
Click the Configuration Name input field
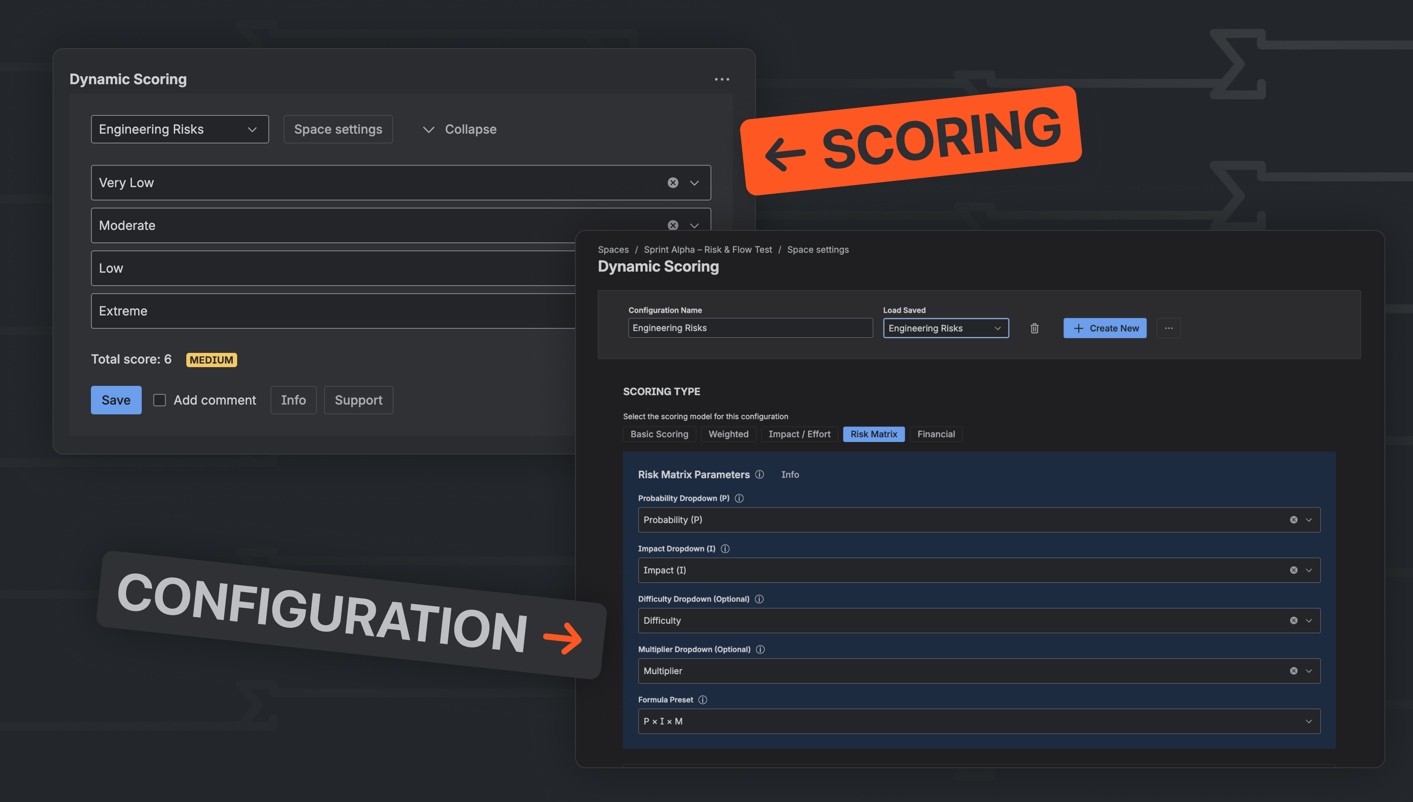pos(750,328)
